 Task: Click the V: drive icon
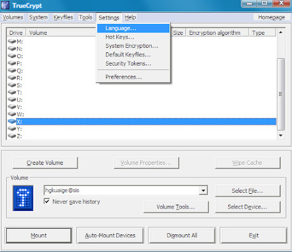[x=12, y=107]
